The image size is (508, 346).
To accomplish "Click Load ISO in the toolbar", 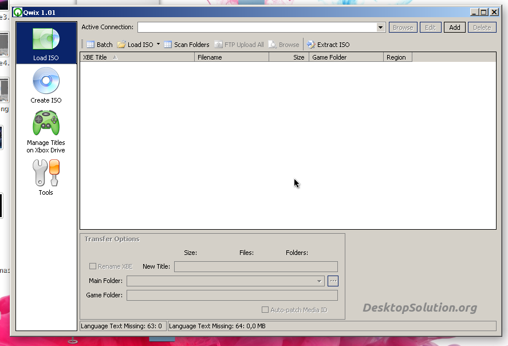I will click(x=136, y=45).
